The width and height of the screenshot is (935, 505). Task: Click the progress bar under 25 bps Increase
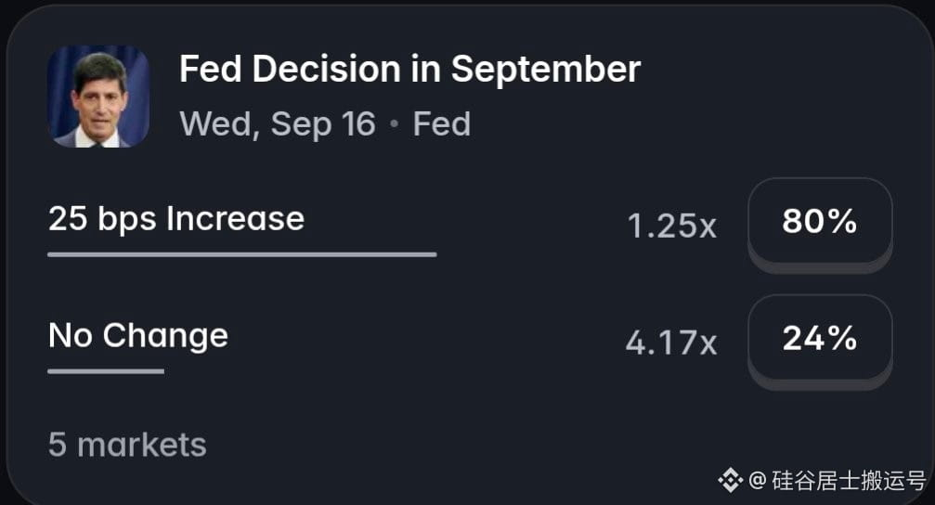click(x=242, y=254)
